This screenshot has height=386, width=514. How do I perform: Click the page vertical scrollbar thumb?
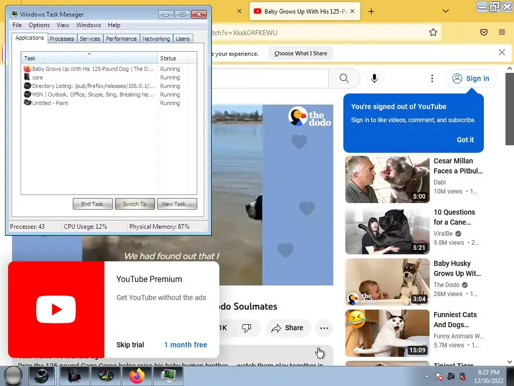(509, 109)
